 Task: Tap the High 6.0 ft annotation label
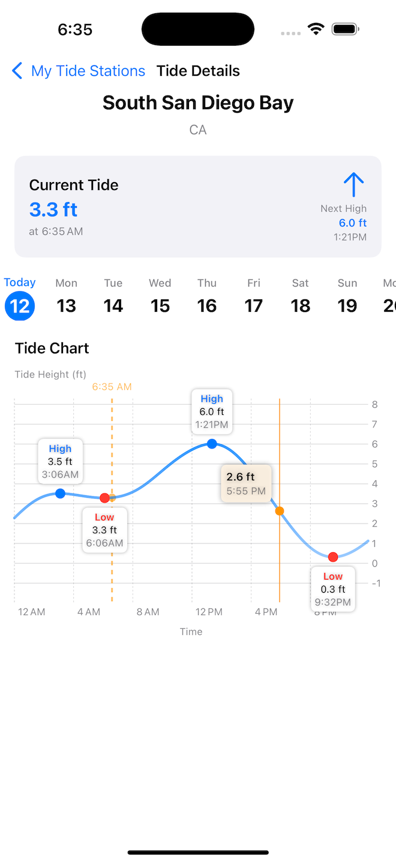click(x=212, y=411)
